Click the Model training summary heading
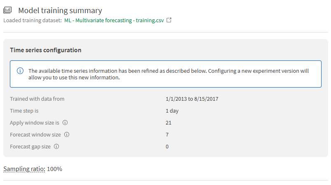This screenshot has width=331, height=185. click(60, 11)
